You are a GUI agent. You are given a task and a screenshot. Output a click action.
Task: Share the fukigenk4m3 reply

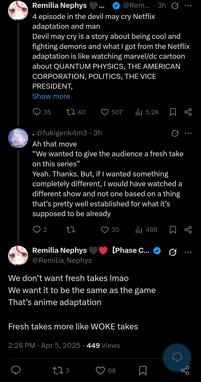coord(188,230)
